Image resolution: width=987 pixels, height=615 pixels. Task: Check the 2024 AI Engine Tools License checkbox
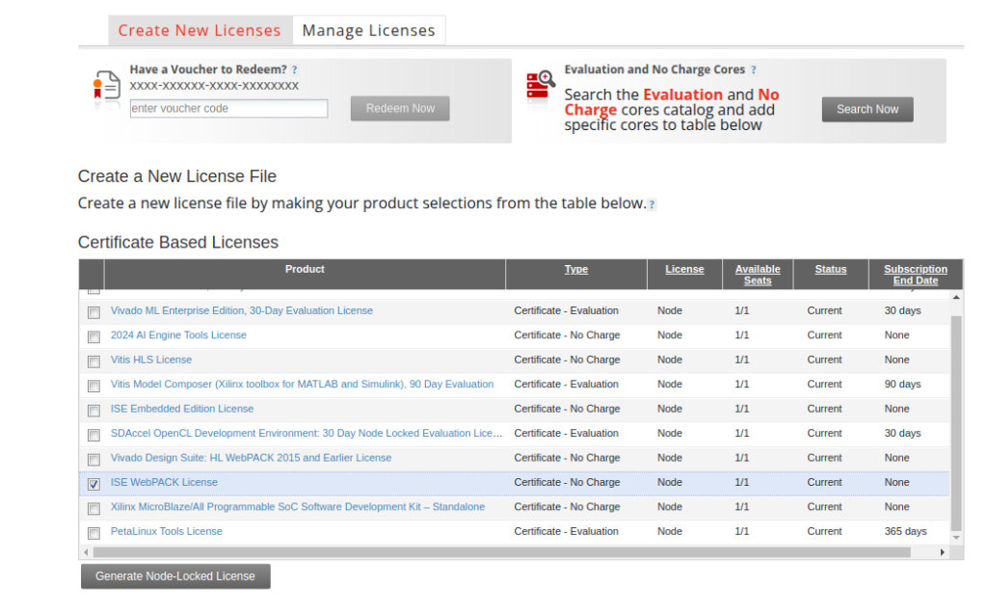(x=93, y=336)
